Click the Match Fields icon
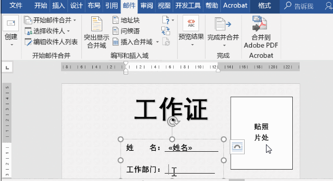The height and width of the screenshot is (181, 333). [x=165, y=31]
